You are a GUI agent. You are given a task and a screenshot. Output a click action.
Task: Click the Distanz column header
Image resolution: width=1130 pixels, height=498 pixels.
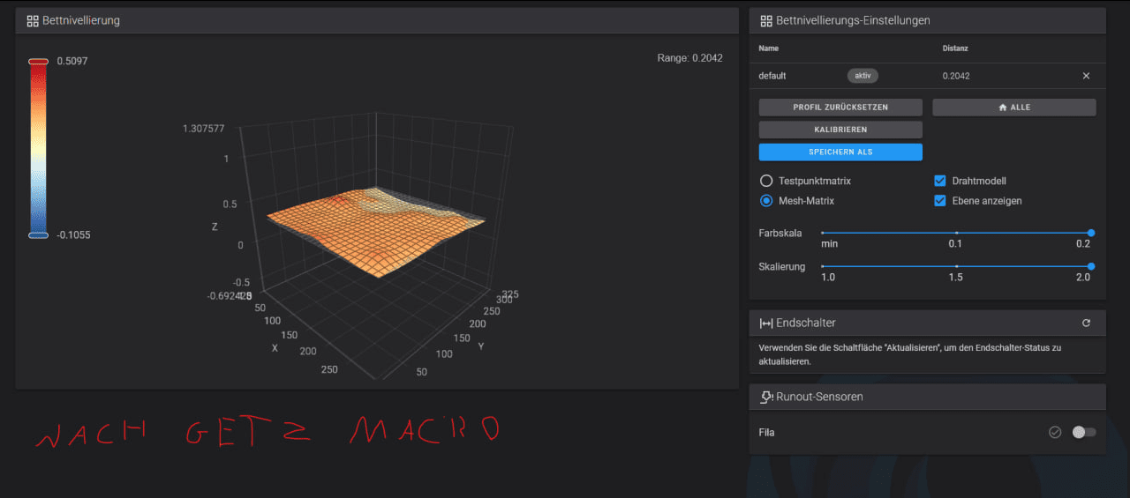[x=955, y=48]
